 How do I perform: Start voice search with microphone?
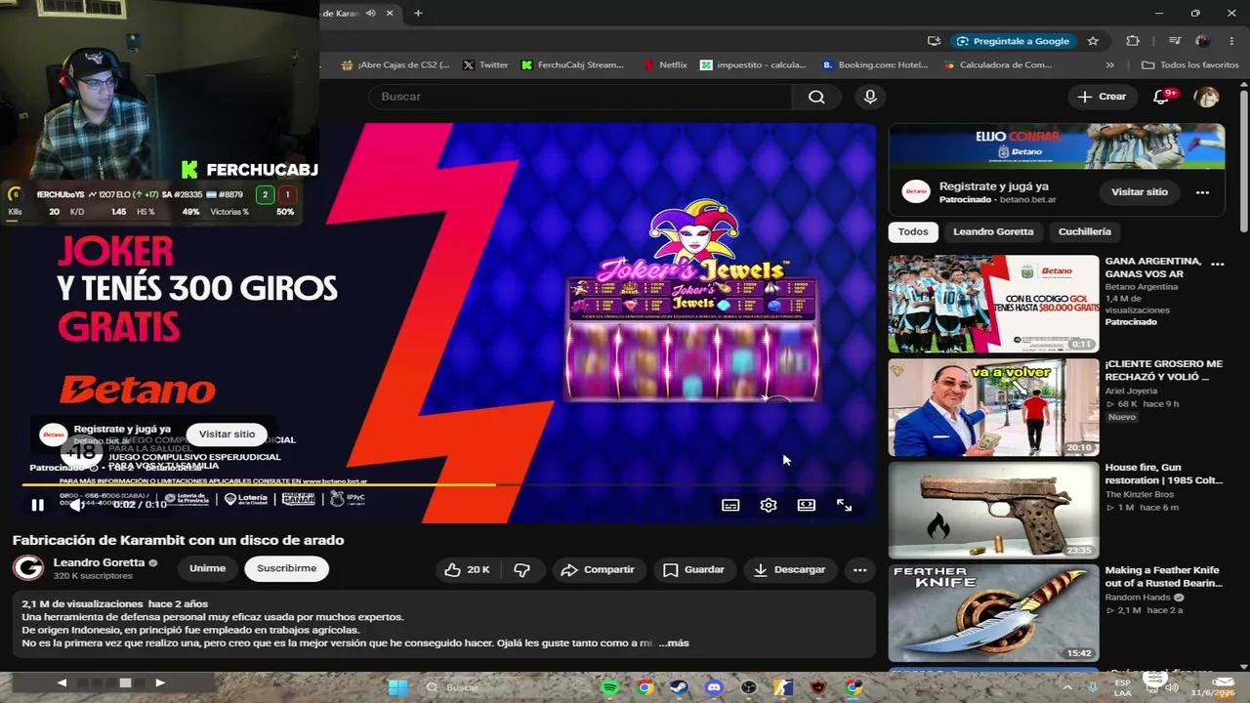[870, 97]
